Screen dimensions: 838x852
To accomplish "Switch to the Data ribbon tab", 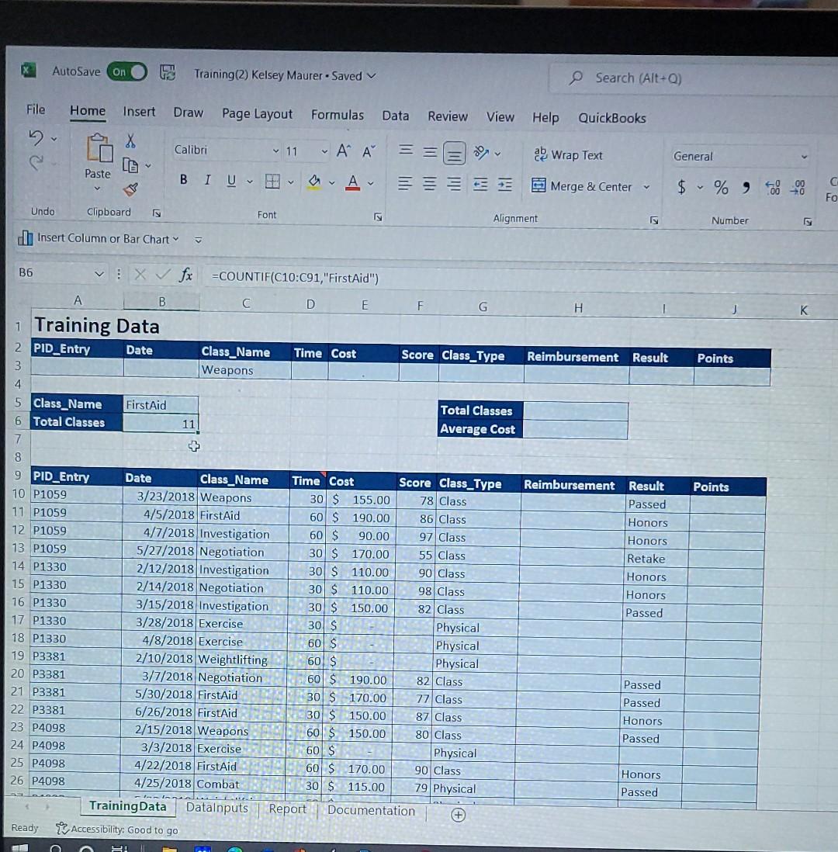I will click(x=395, y=116).
